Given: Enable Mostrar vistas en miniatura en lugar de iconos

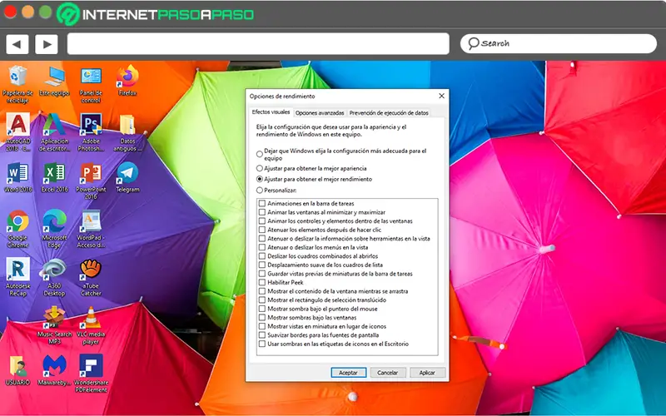Looking at the screenshot, I should click(262, 326).
